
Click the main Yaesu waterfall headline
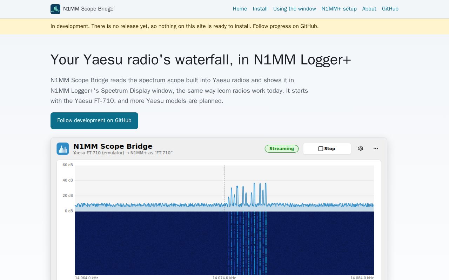[x=201, y=59]
